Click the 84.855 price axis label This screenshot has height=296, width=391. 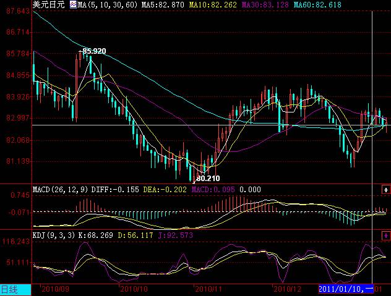pyautogui.click(x=18, y=75)
